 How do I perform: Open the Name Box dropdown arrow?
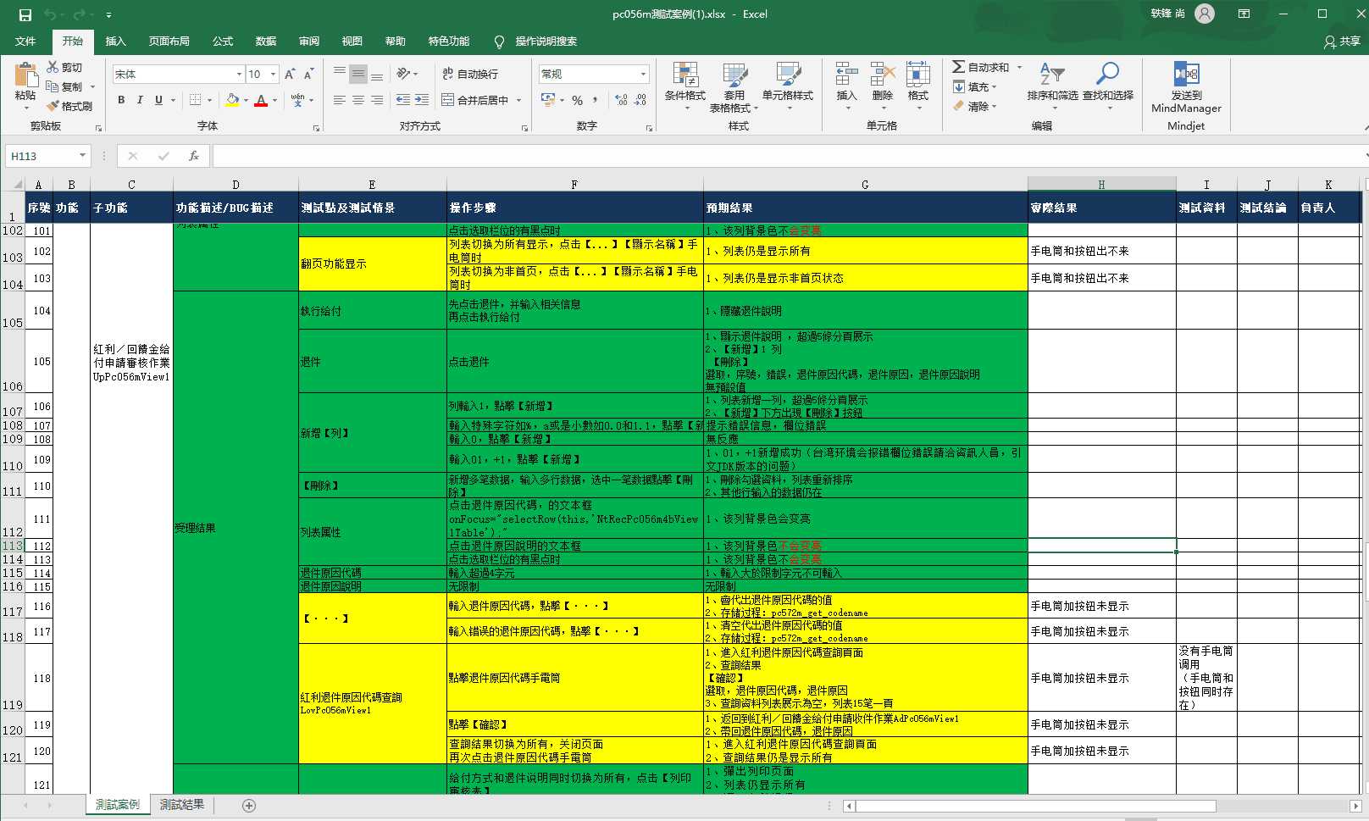pos(82,156)
